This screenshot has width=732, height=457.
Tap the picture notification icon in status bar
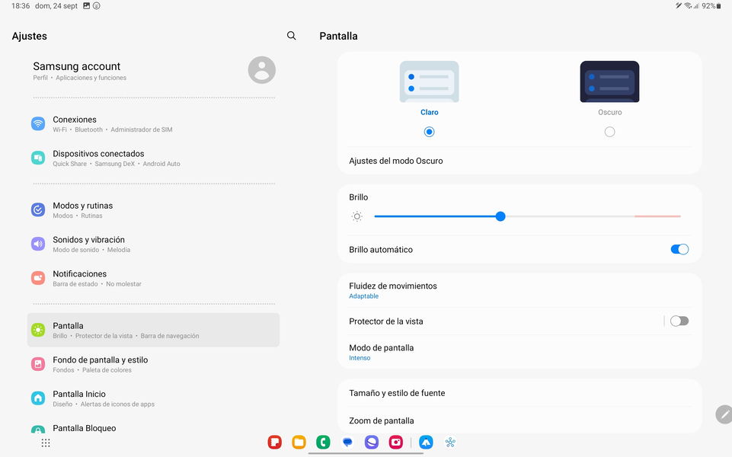(86, 6)
